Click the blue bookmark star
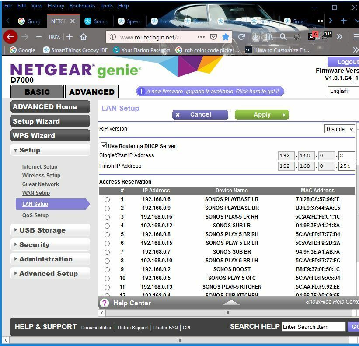Image resolution: width=359 pixels, height=346 pixels. click(226, 37)
